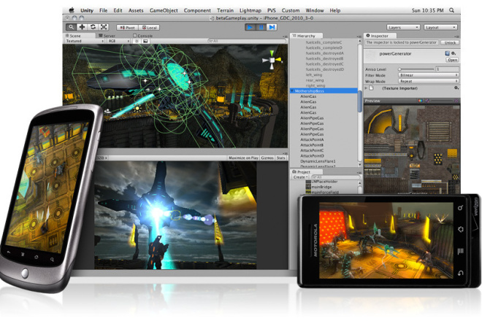Image resolution: width=482 pixels, height=321 pixels.
Task: Select the Move tool in toolbar
Action: click(x=83, y=27)
